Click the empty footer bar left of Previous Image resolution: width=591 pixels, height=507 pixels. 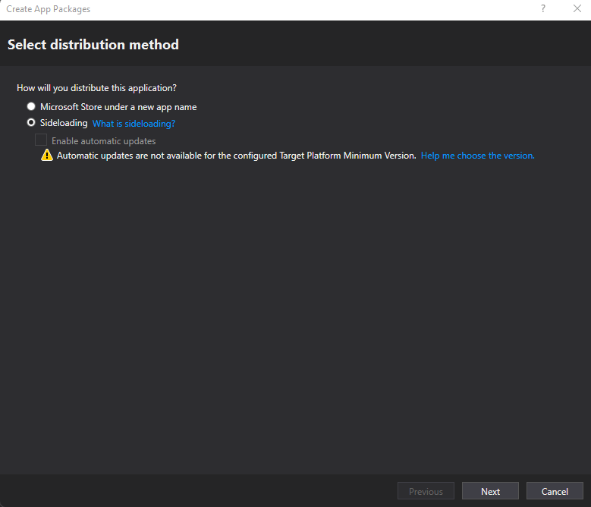197,491
